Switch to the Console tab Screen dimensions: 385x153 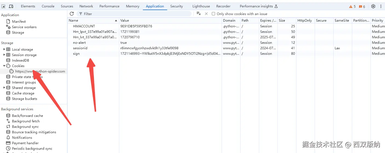(48, 6)
